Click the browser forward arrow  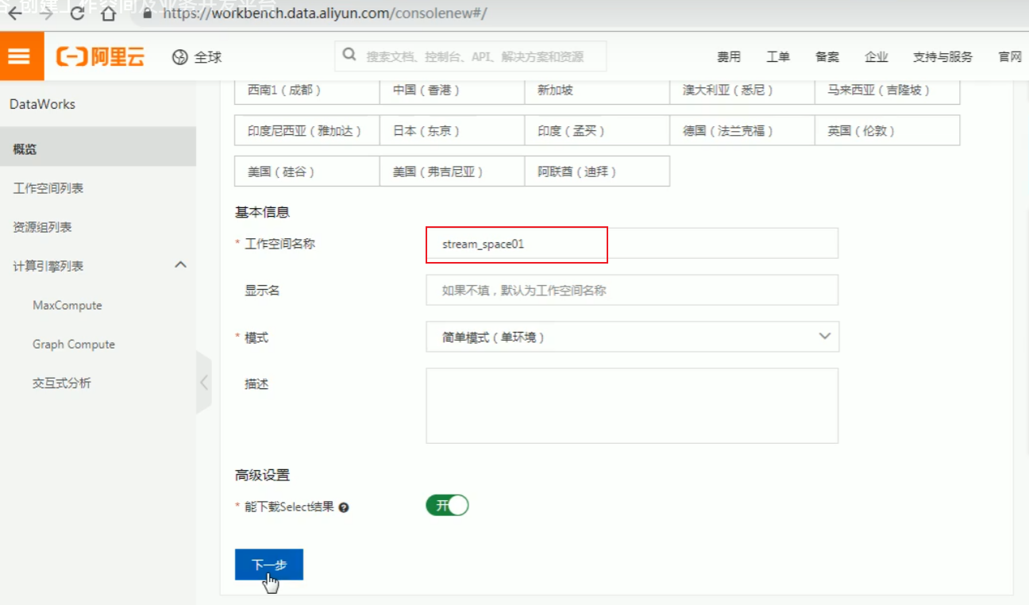coord(46,13)
